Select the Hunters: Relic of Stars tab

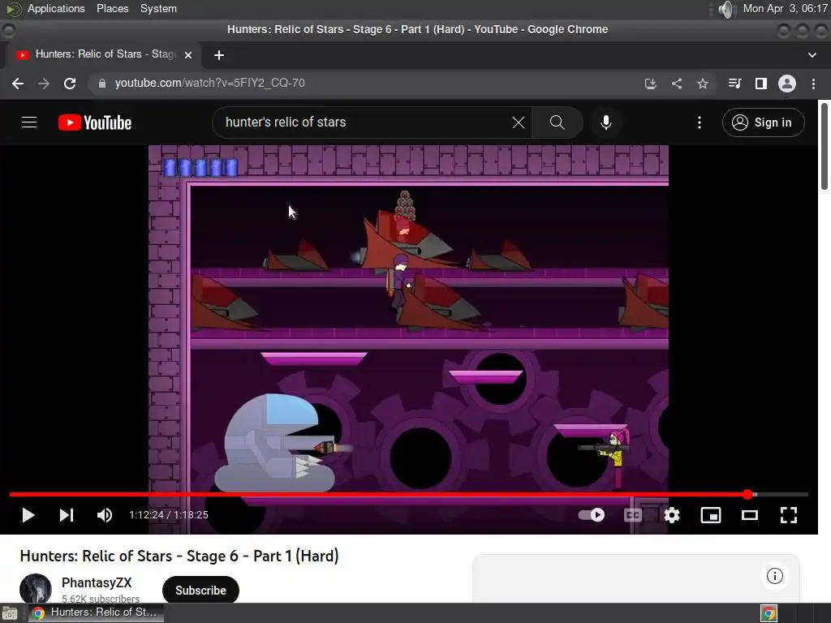tap(103, 54)
